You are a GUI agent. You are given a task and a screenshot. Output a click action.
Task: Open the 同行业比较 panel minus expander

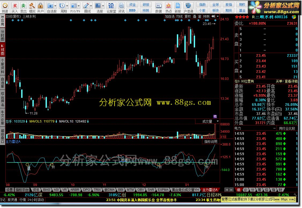click(x=274, y=128)
